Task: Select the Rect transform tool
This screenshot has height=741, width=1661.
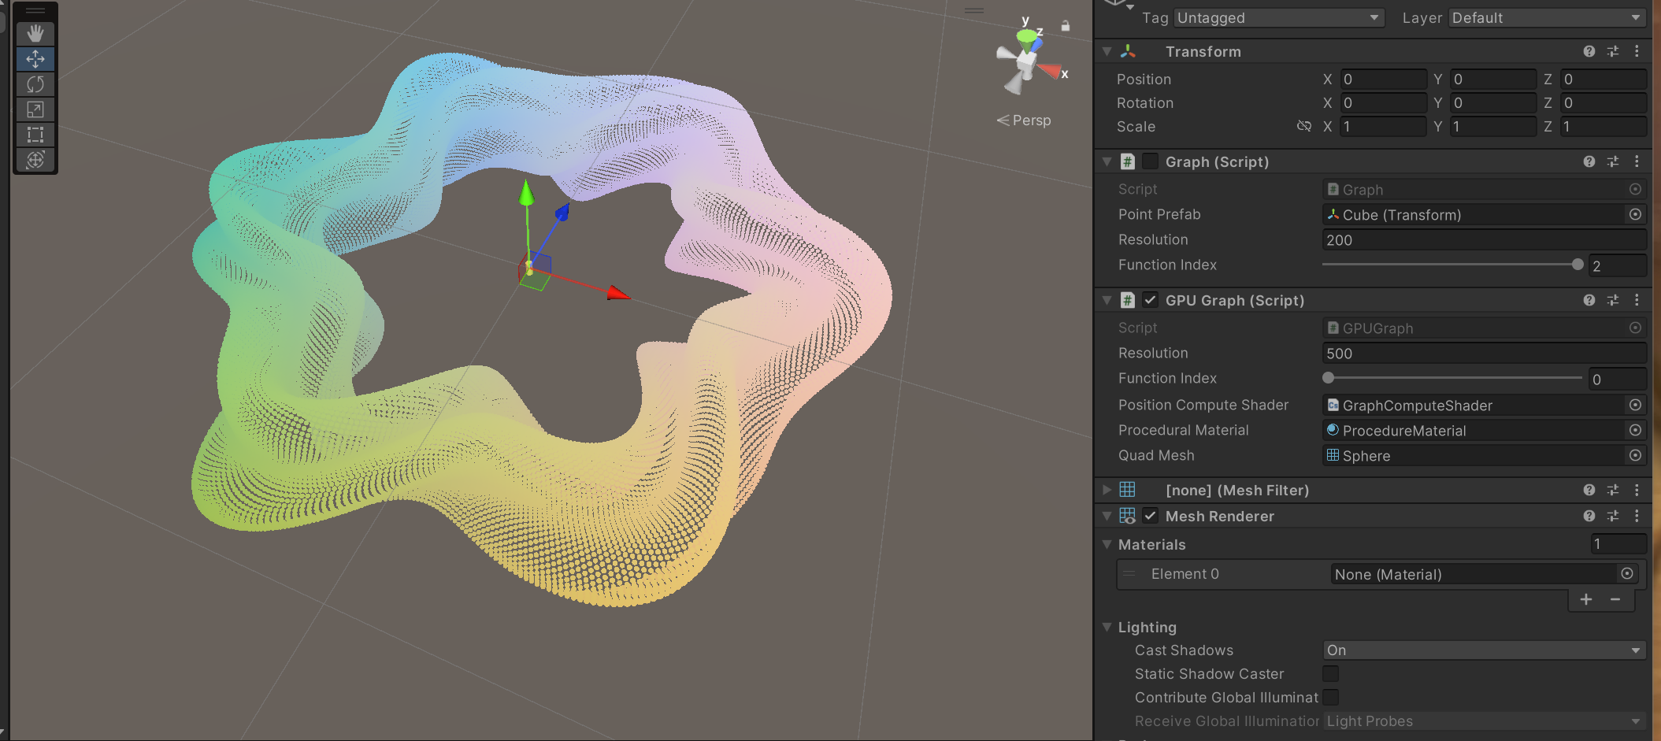Action: [35, 135]
